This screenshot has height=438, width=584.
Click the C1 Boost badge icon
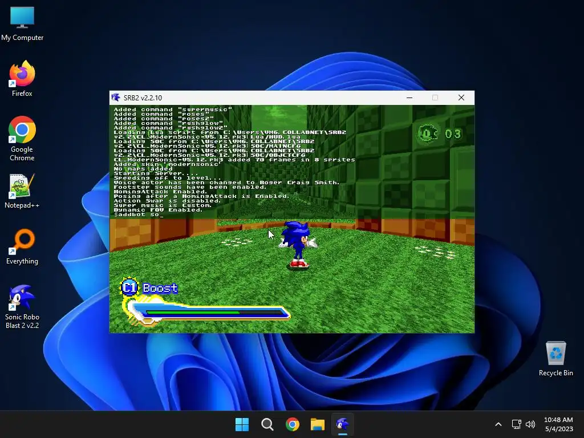pyautogui.click(x=129, y=287)
